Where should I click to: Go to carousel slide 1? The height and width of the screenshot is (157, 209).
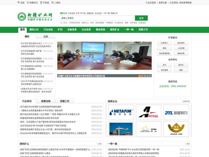(140, 76)
